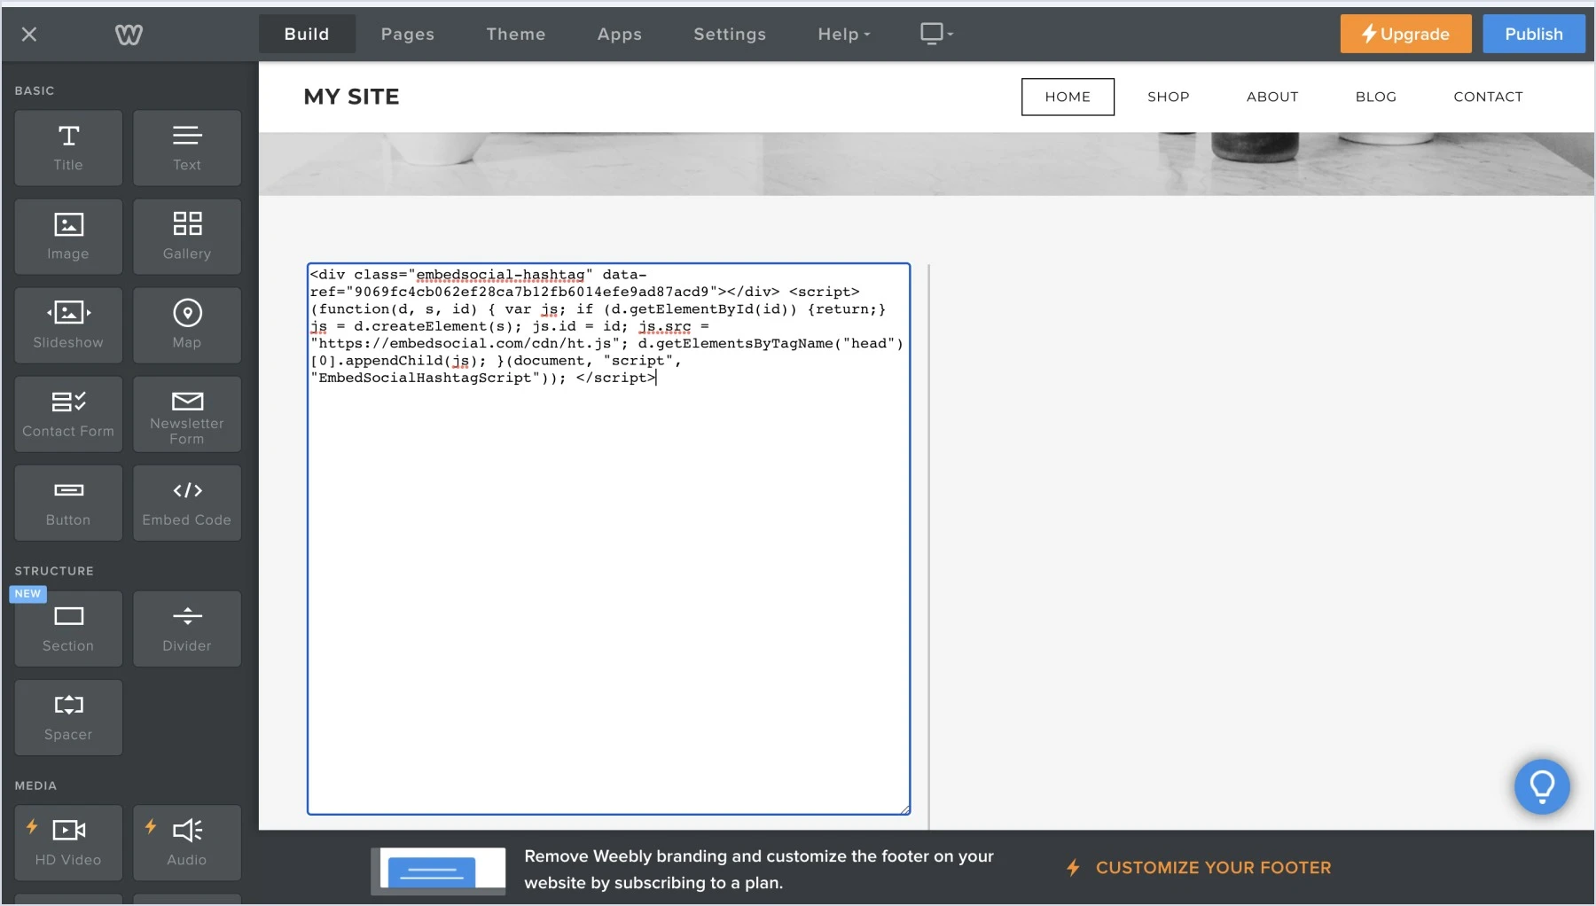The image size is (1596, 906).
Task: Choose the Image element
Action: click(68, 237)
